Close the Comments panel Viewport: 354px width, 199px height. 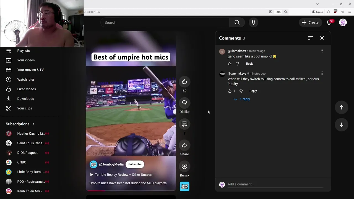[x=322, y=38]
